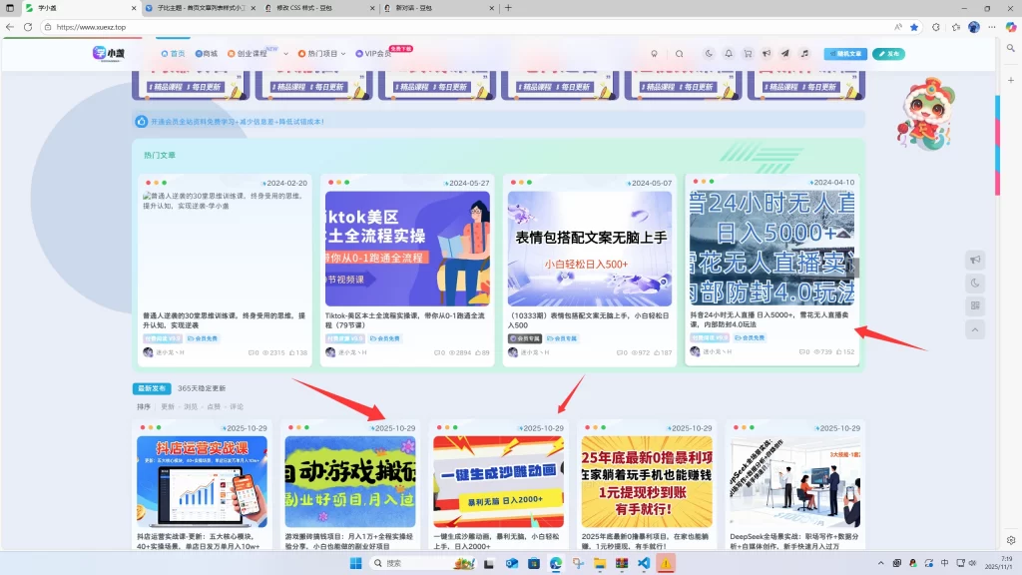
Task: Open the shopping cart icon in header
Action: (x=747, y=54)
